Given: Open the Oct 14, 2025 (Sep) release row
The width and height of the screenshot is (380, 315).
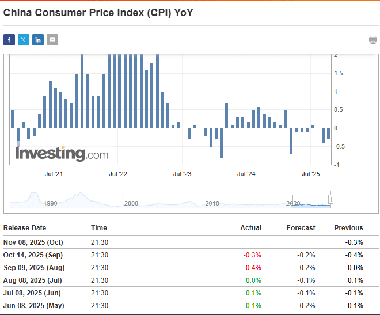Looking at the screenshot, I should click(33, 255).
